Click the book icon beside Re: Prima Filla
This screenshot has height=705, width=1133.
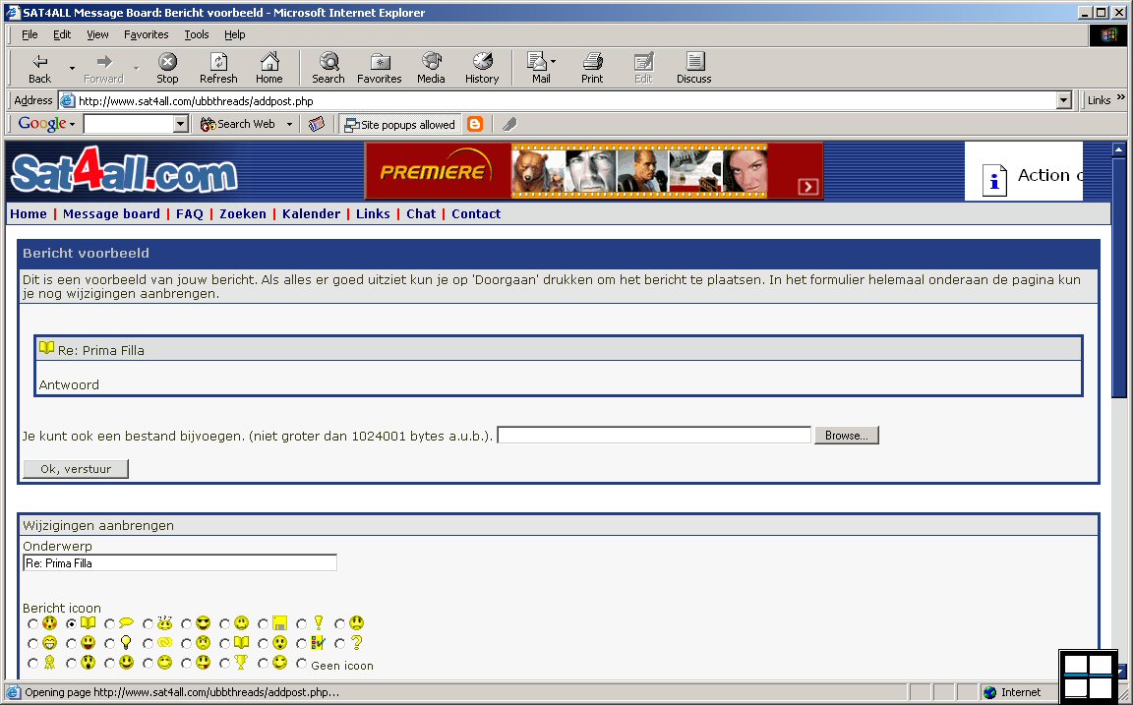(47, 348)
